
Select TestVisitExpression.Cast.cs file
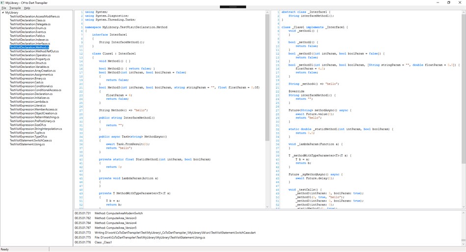click(26, 82)
